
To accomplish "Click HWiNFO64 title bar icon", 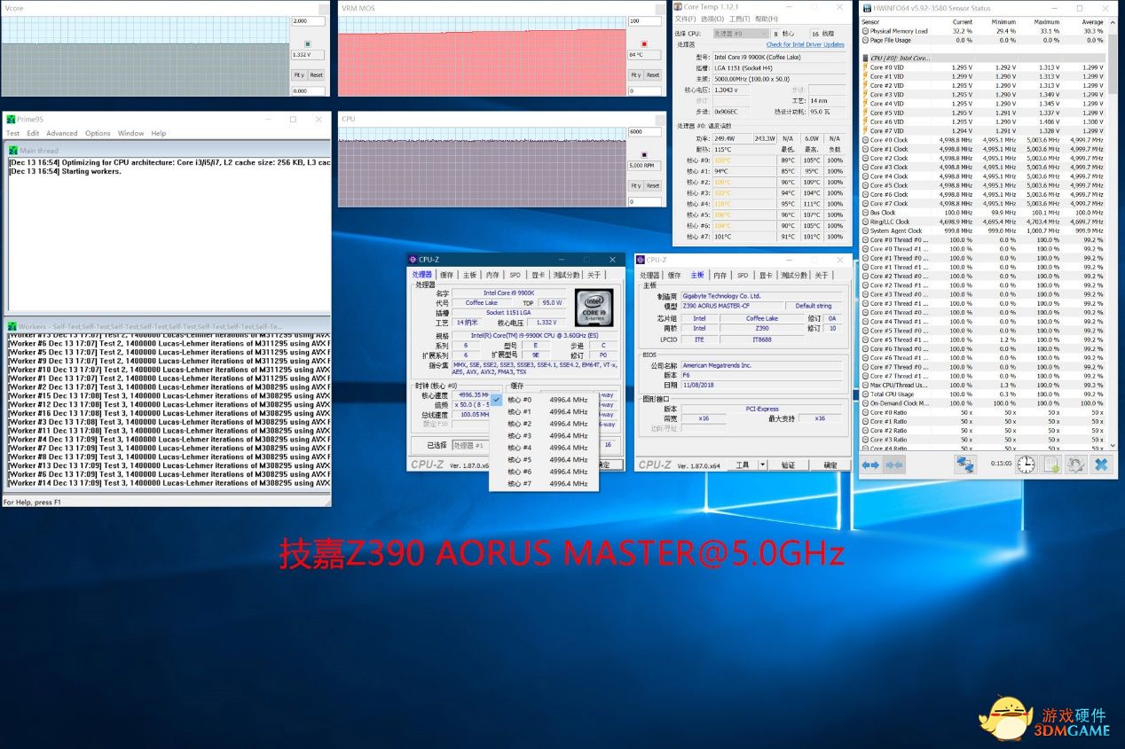I will (867, 8).
